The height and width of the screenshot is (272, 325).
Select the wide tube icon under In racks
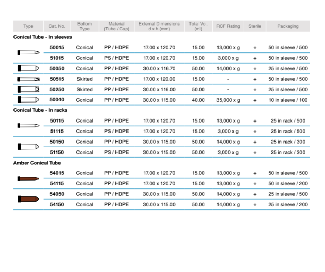pyautogui.click(x=28, y=147)
